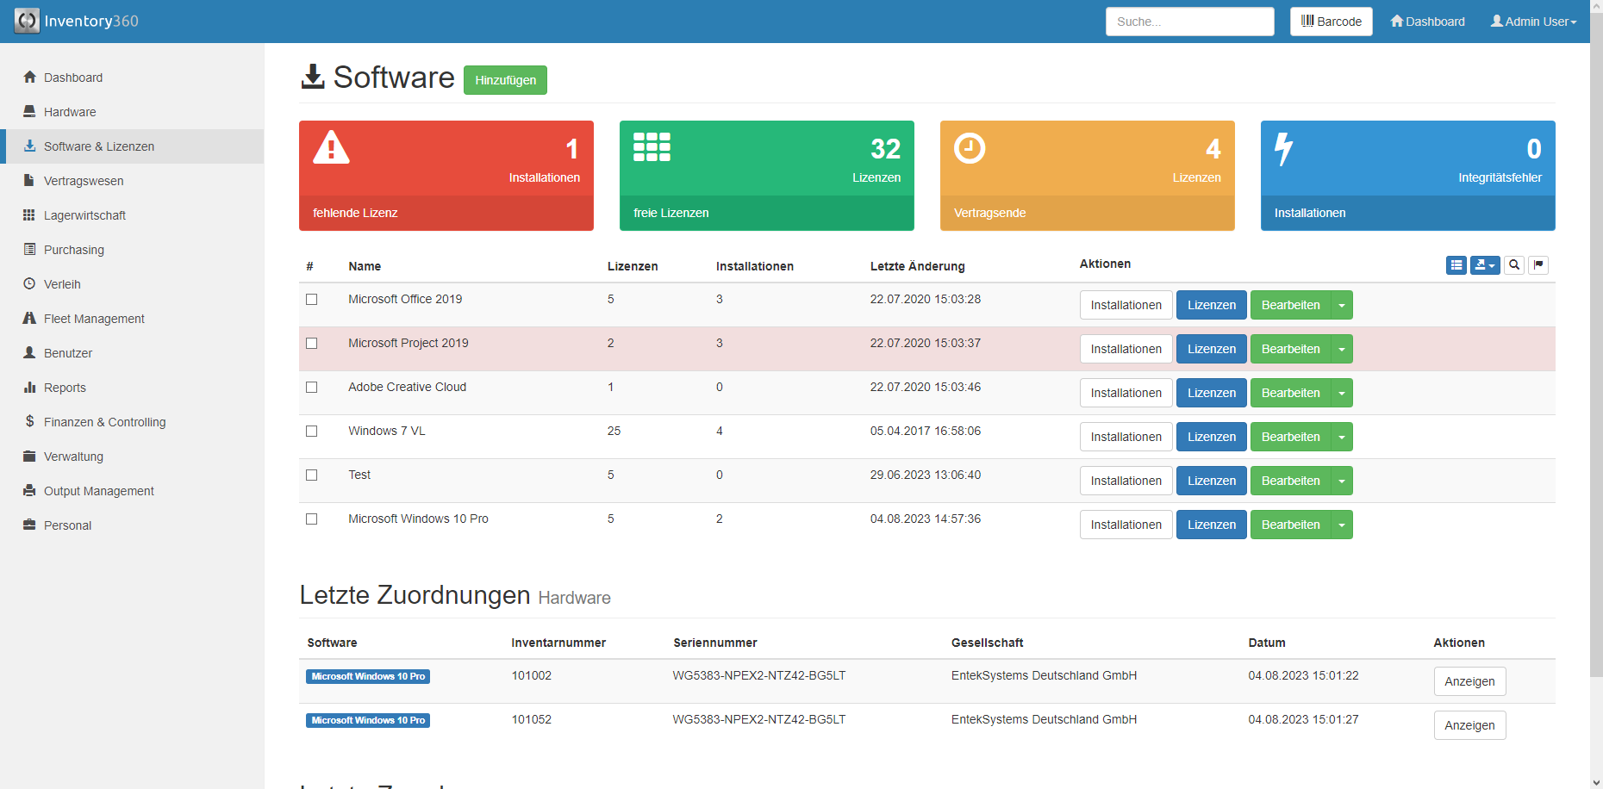This screenshot has width=1603, height=789.
Task: Click Lizenzen button for the Test row
Action: (x=1211, y=481)
